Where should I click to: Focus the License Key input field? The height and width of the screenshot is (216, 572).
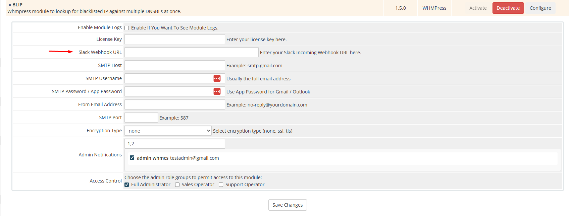pyautogui.click(x=174, y=40)
